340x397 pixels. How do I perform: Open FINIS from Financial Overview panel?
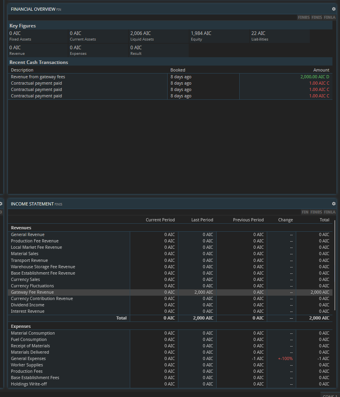(x=317, y=17)
